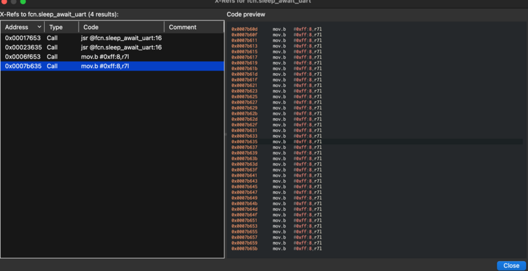Select the xref row at 0x00017653

[x=112, y=38]
